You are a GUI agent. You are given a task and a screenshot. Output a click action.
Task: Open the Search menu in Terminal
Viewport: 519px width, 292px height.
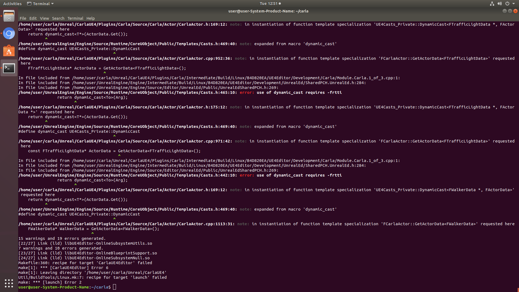point(58,18)
